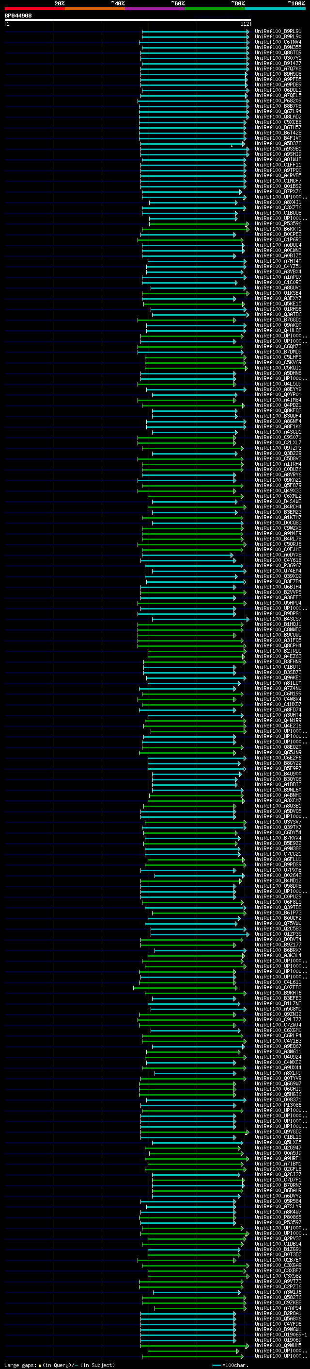The width and height of the screenshot is (310, 1369).
Task: Select label UniRef100_Q1KSE4
Action: tap(278, 293)
